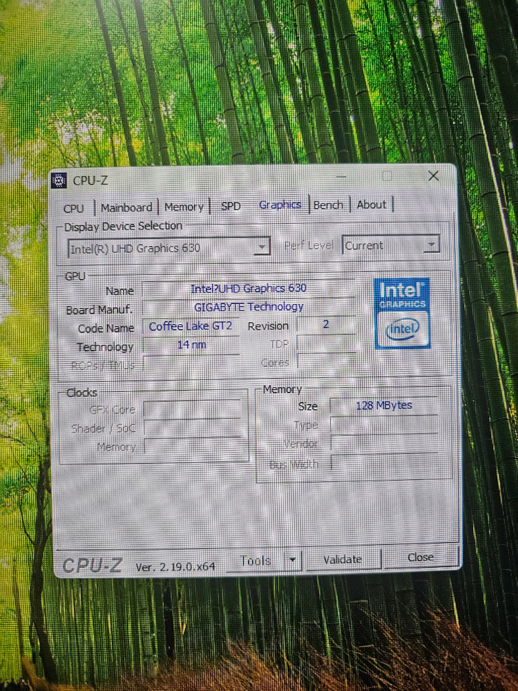The width and height of the screenshot is (518, 691).
Task: Click the Ver. 2.19.0.x64 version text
Action: tap(175, 567)
